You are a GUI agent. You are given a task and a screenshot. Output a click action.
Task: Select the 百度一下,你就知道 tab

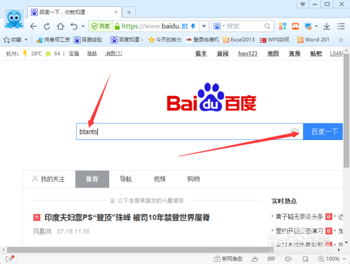coord(74,12)
